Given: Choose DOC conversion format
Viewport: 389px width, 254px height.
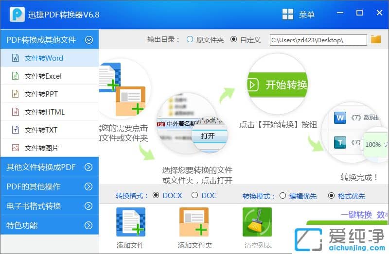Looking at the screenshot, I should pyautogui.click(x=195, y=196).
